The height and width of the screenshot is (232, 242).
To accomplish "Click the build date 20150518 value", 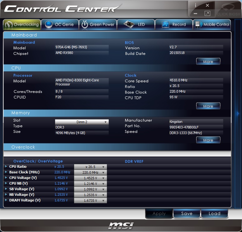I will (x=196, y=53).
